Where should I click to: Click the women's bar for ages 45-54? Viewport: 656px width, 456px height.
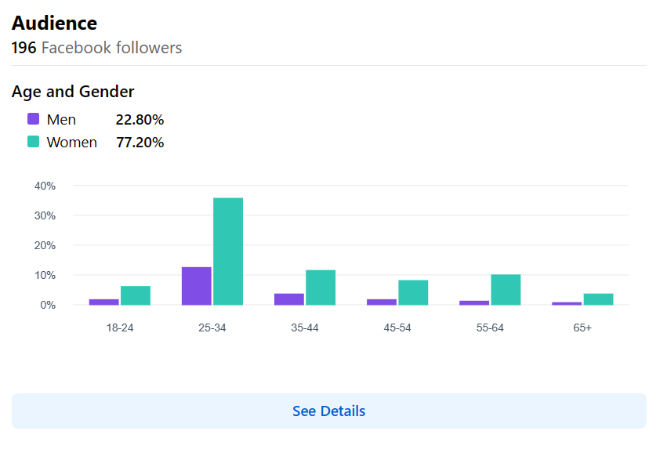[413, 292]
